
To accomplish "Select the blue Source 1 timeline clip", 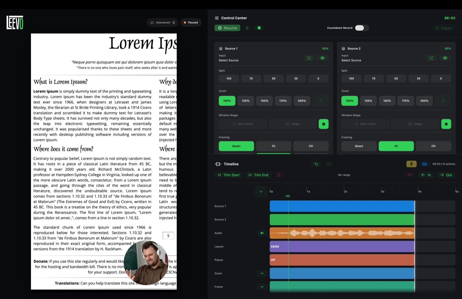I will [x=342, y=206].
